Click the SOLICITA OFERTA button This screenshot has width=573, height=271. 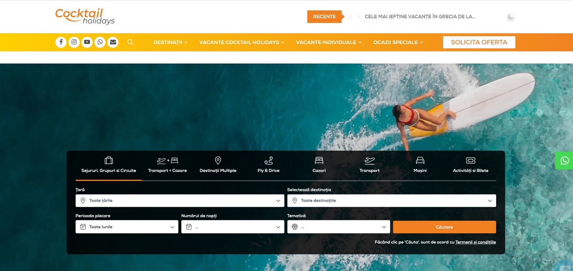tap(479, 42)
